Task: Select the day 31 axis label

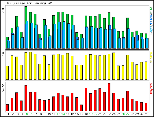Action: coord(146,114)
